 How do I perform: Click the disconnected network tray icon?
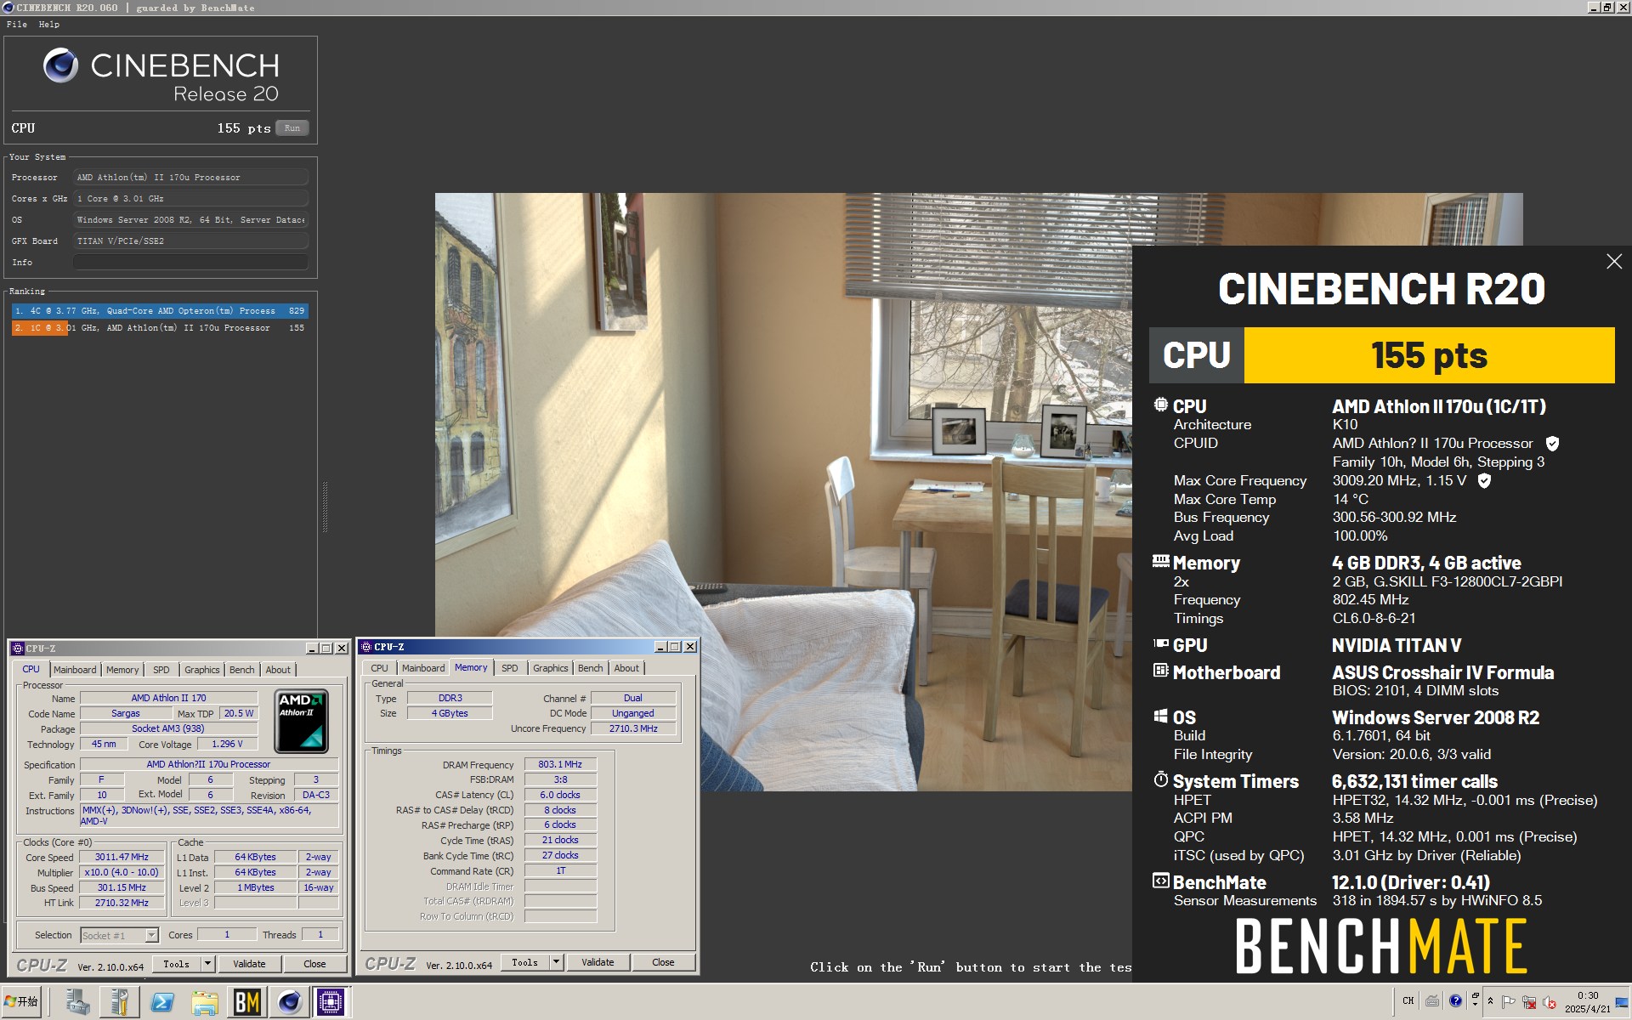1529,1001
